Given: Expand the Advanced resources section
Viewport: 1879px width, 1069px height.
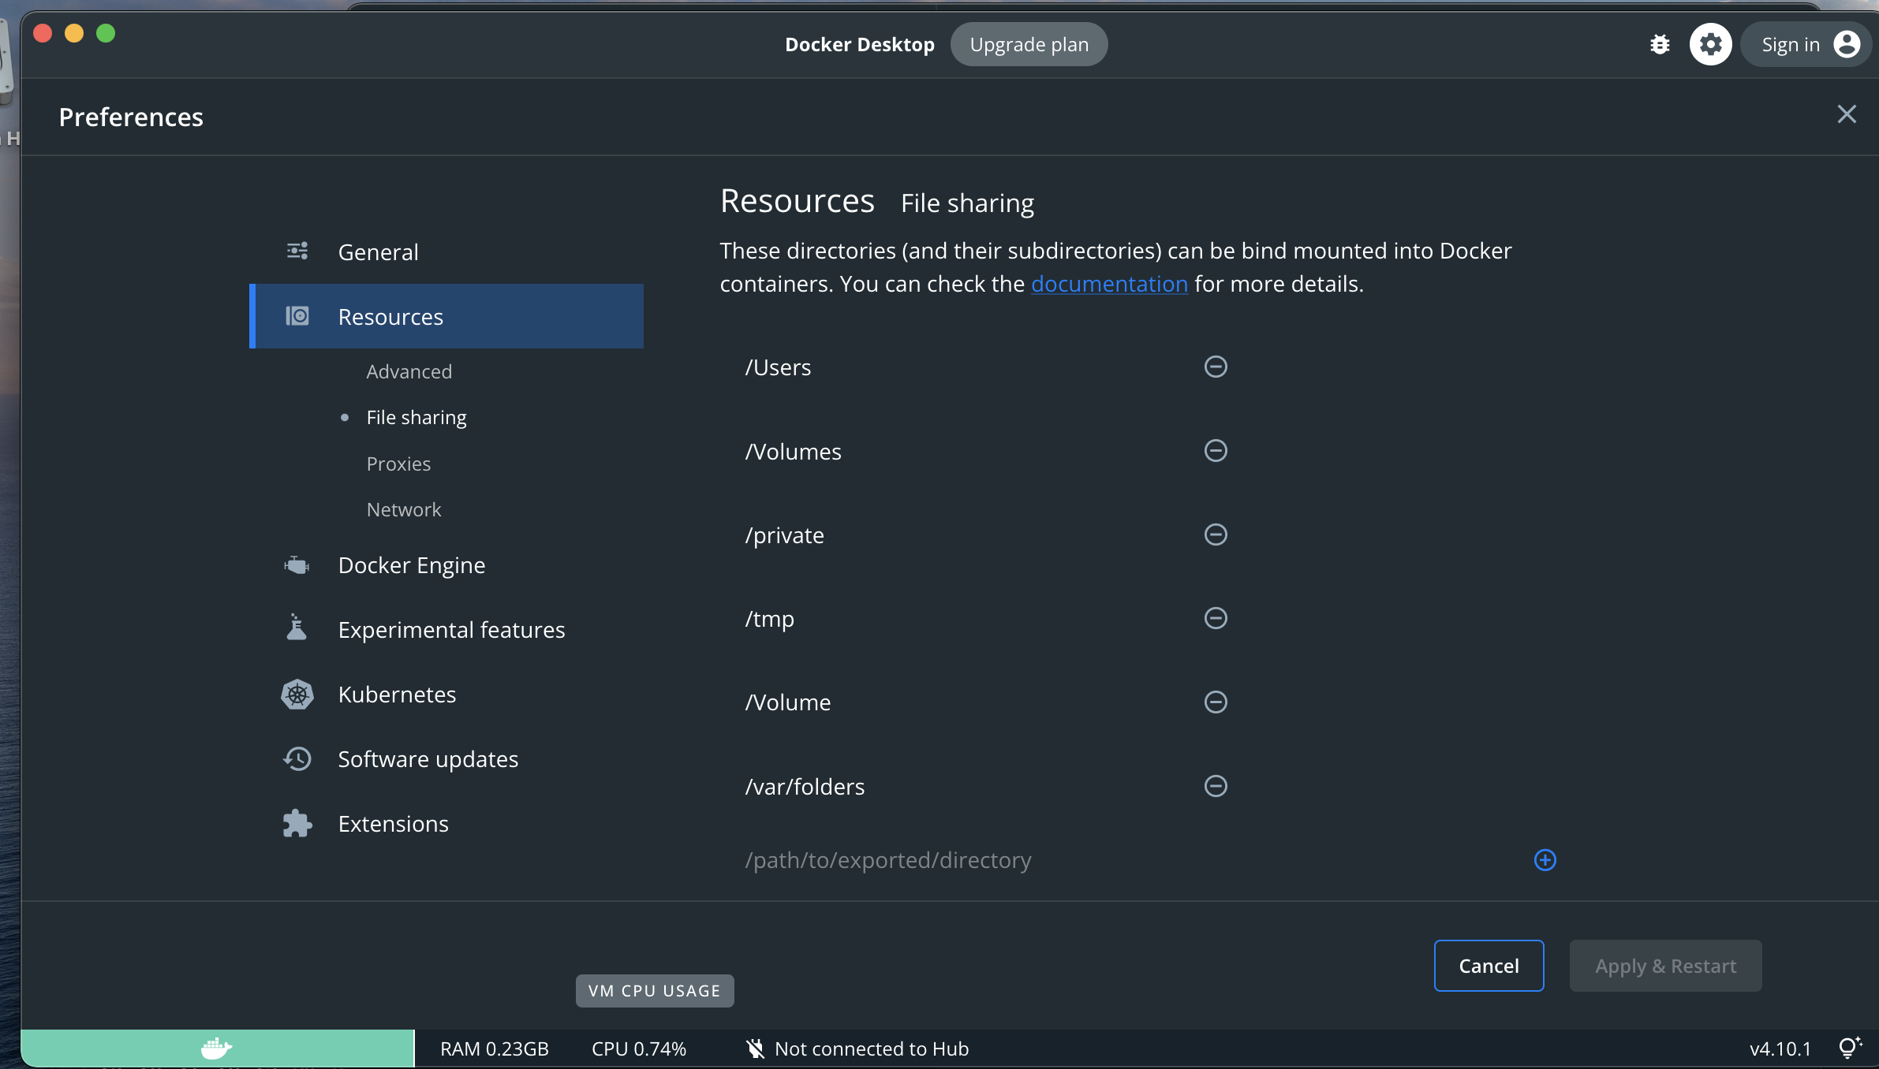Looking at the screenshot, I should click(x=409, y=371).
